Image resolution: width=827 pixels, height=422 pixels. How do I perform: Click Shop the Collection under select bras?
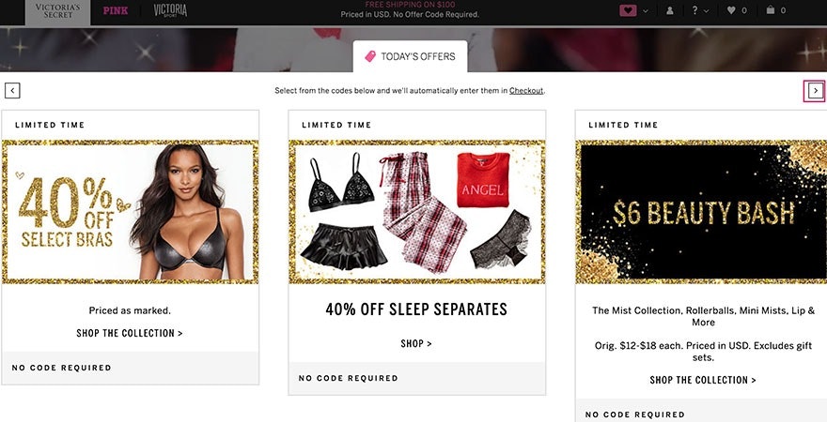pos(130,333)
